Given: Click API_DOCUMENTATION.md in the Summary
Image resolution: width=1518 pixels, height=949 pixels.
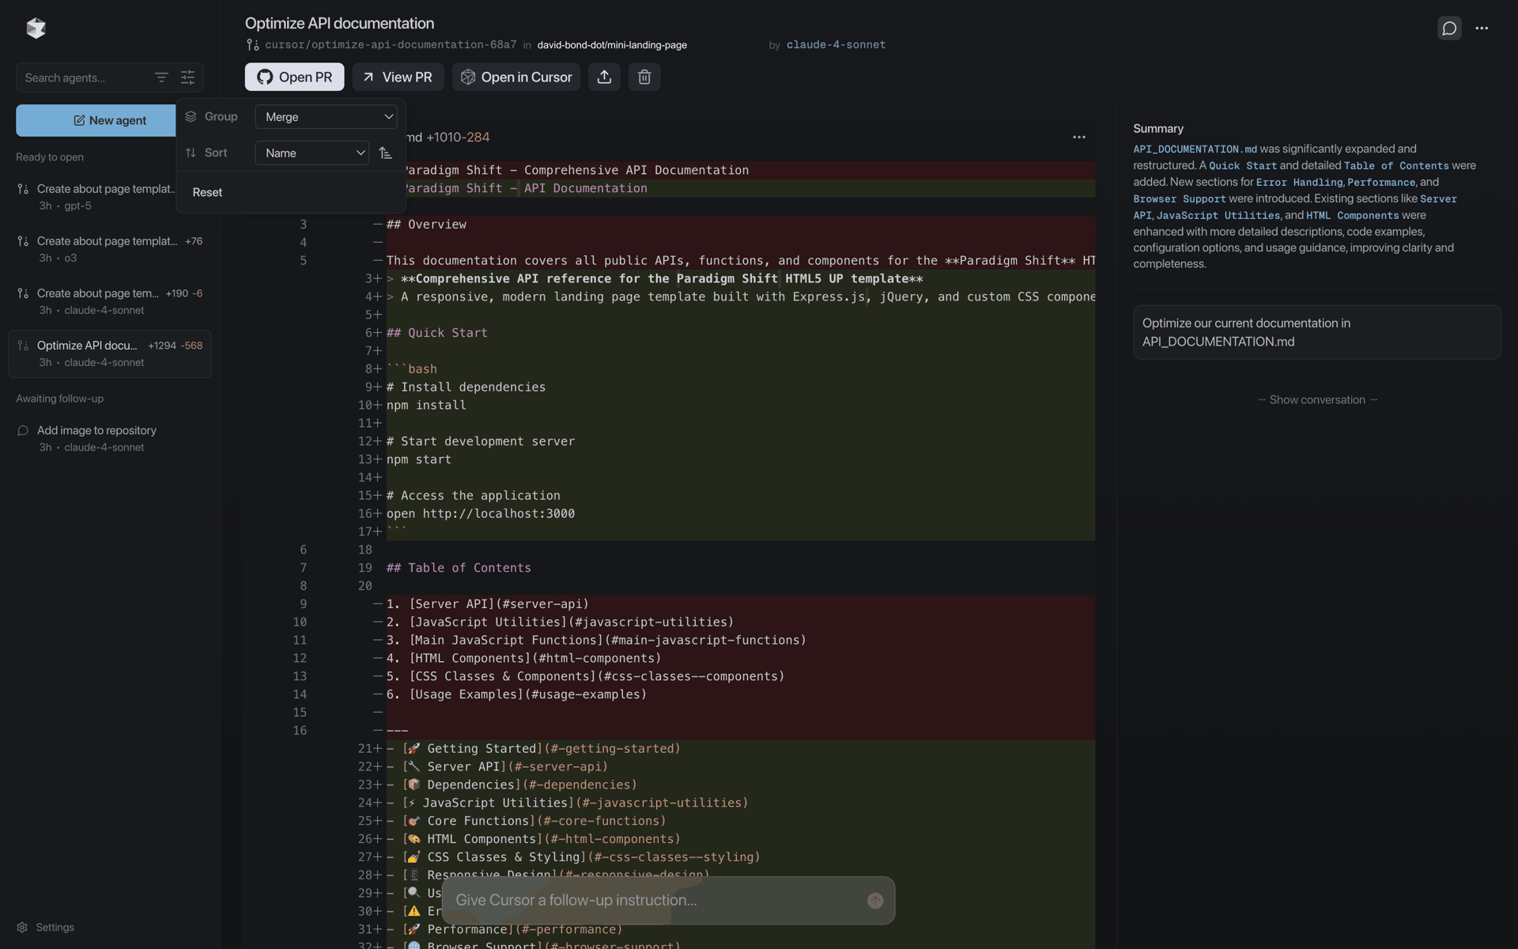Looking at the screenshot, I should tap(1195, 149).
